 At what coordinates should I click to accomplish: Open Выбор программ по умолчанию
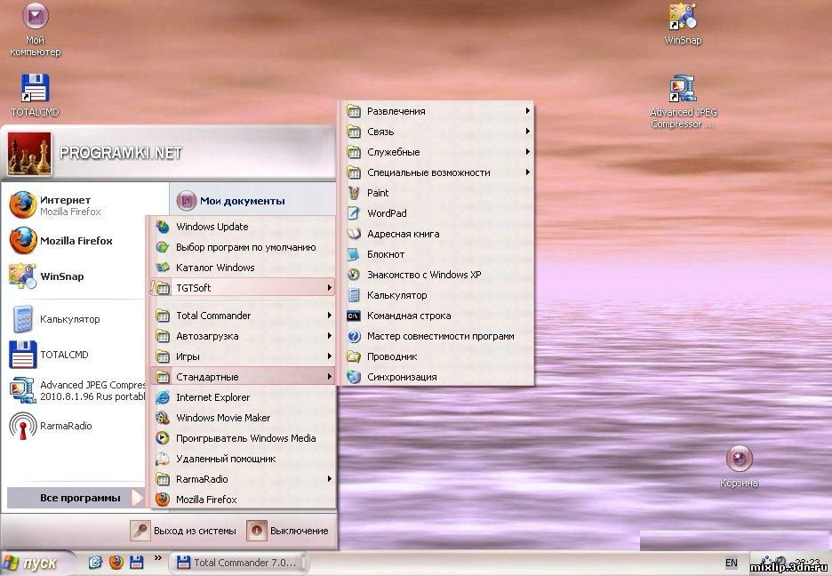(243, 247)
